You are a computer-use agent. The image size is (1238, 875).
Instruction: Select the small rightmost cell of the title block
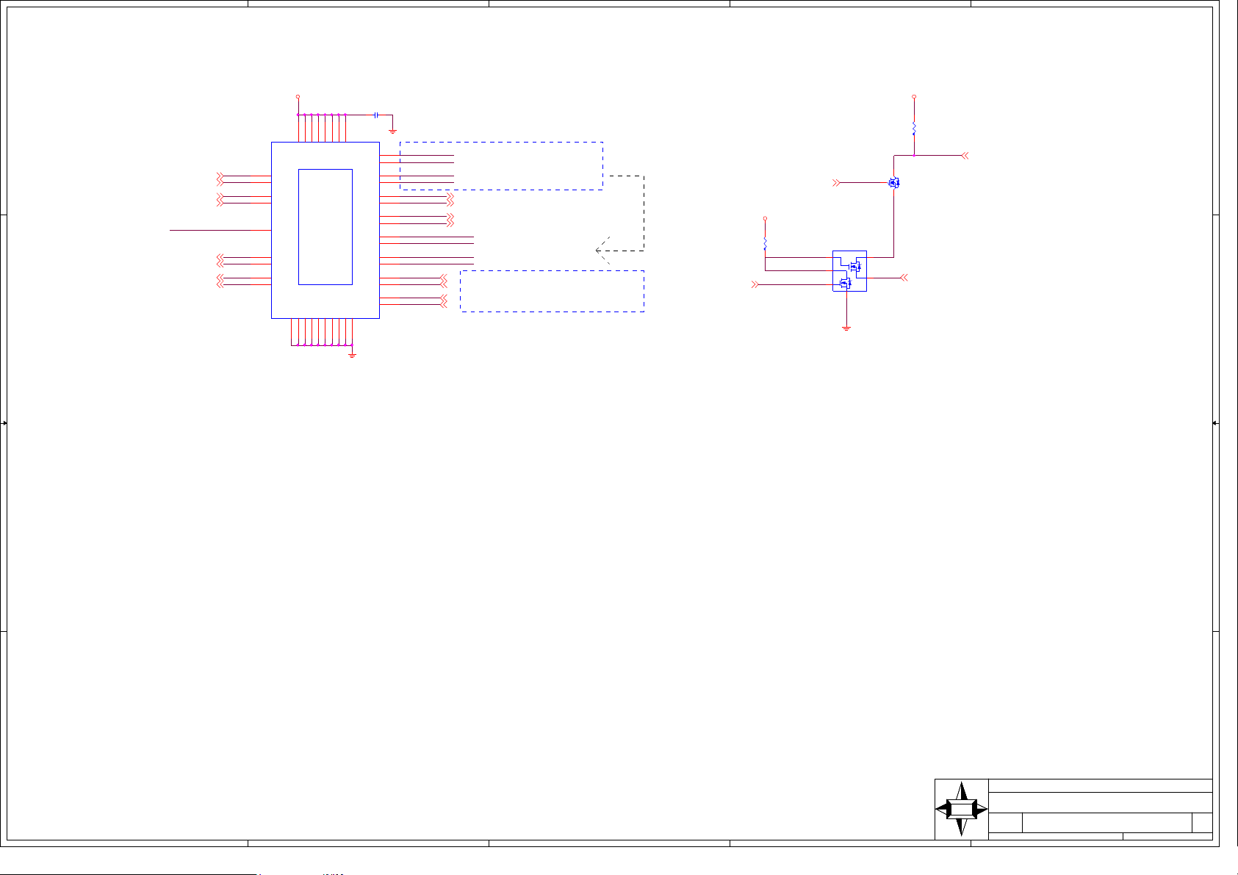1202,823
